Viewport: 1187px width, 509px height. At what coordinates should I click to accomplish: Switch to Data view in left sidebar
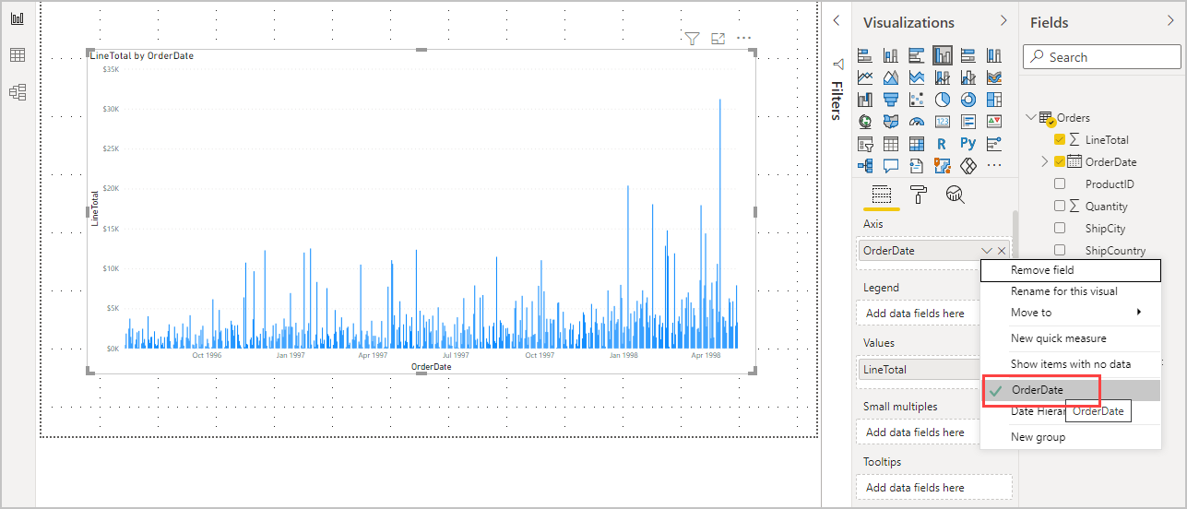18,55
